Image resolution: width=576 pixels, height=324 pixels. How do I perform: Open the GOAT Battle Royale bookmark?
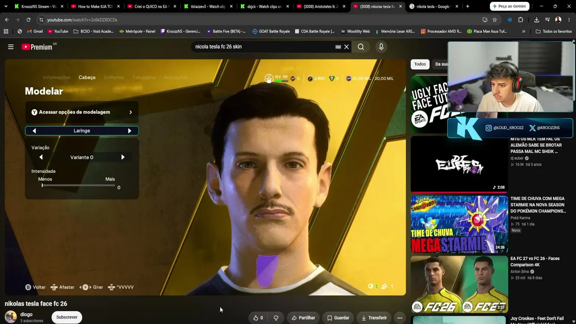pos(271,31)
